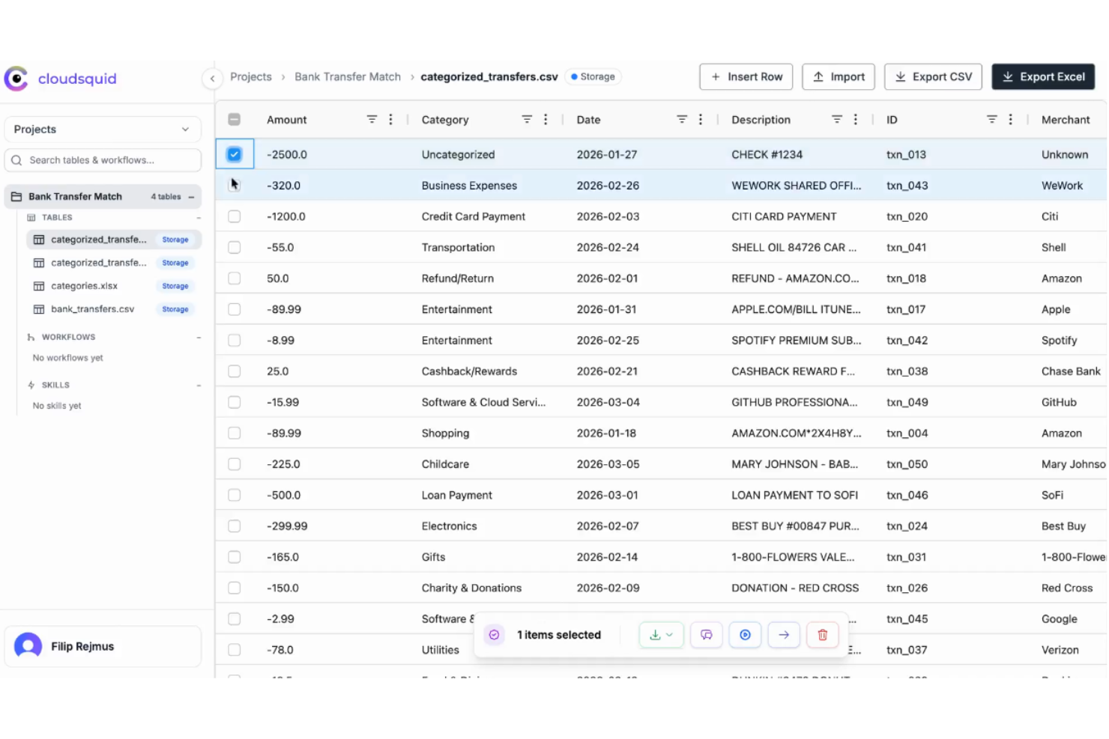Viewport: 1109px width, 739px height.
Task: Go to Bank Transfer Match breadcrumb
Action: [x=348, y=76]
